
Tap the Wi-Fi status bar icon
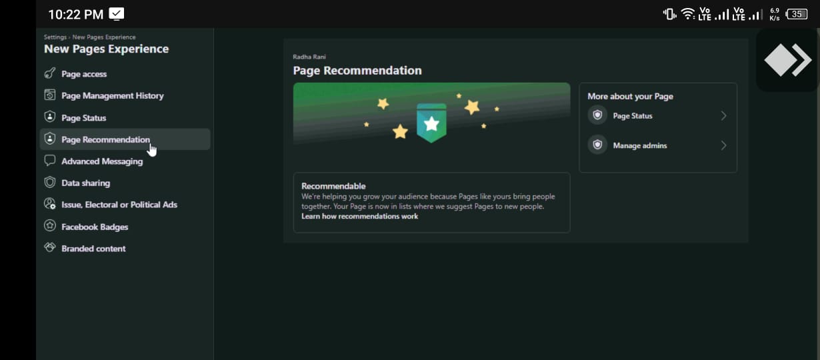[687, 14]
